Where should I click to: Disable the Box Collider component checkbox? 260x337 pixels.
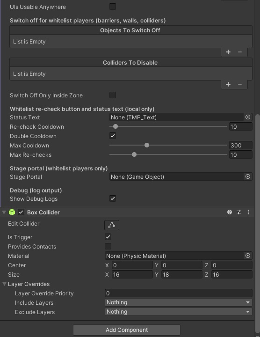[x=21, y=212]
